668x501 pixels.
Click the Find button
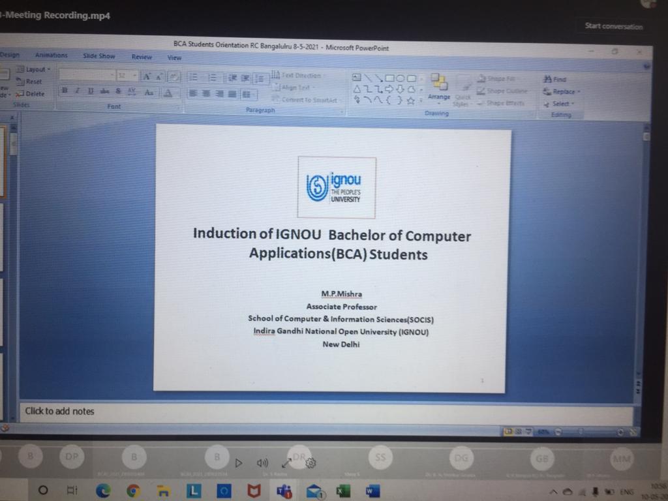[x=554, y=79]
